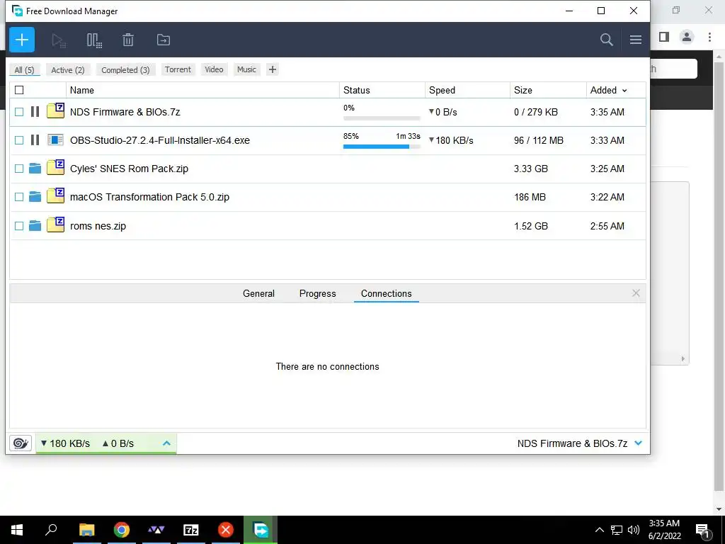Click the OBS-Studio 85% progress bar

click(382, 146)
